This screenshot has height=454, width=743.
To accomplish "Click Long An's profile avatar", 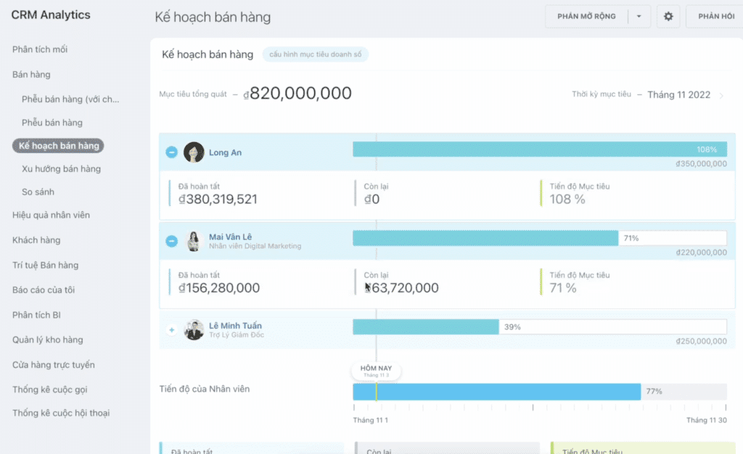I will coord(194,152).
